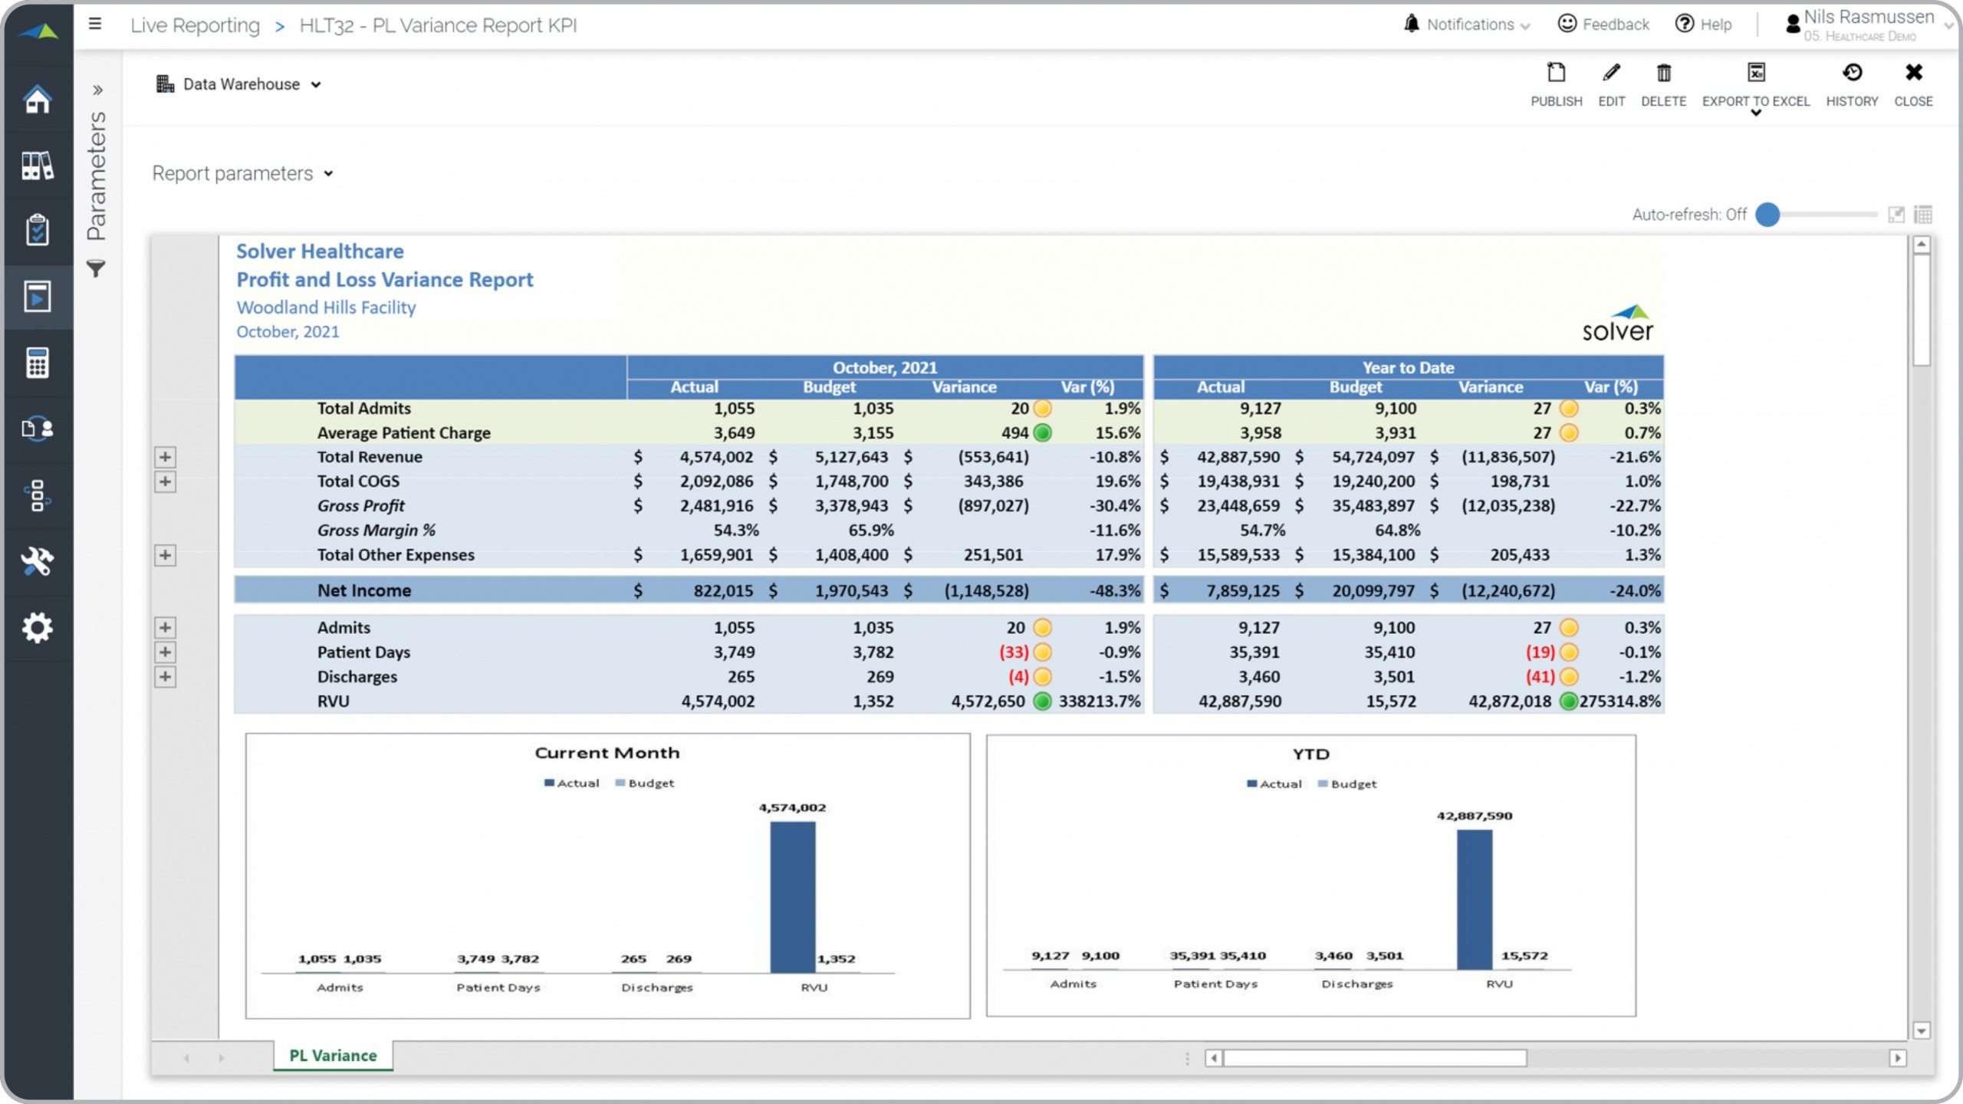Open the Data Warehouse dropdown

[240, 84]
